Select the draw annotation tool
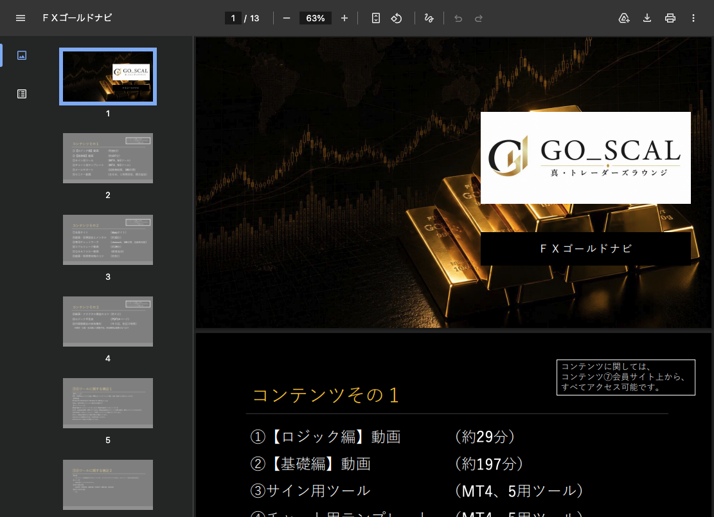 tap(429, 18)
